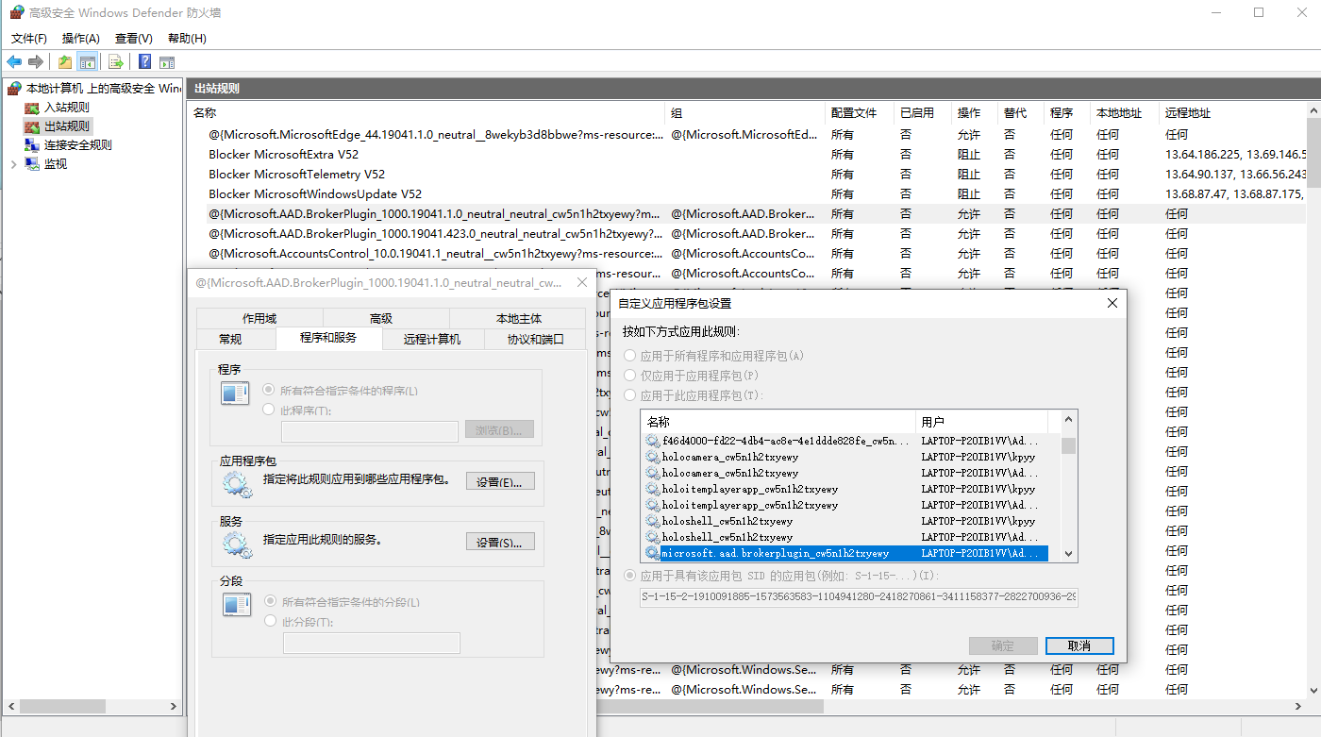The image size is (1321, 737).
Task: Click the application package SID text field
Action: click(x=858, y=597)
